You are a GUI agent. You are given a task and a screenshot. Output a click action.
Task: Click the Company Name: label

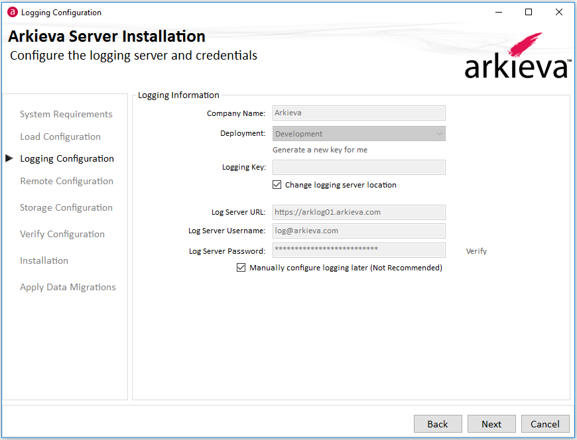pyautogui.click(x=236, y=113)
